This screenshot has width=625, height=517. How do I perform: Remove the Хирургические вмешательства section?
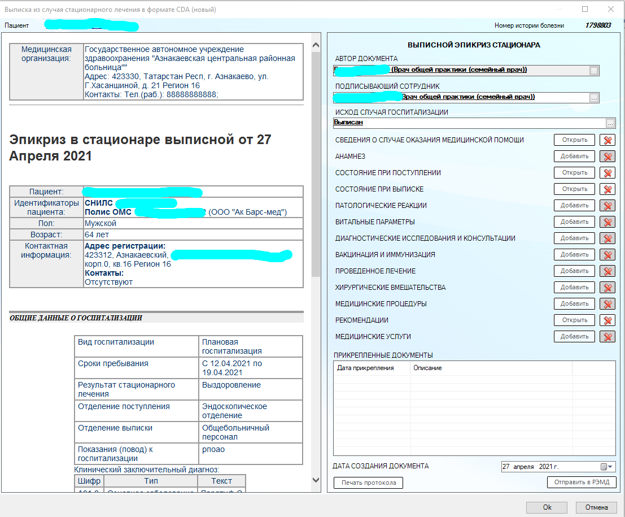pyautogui.click(x=607, y=287)
